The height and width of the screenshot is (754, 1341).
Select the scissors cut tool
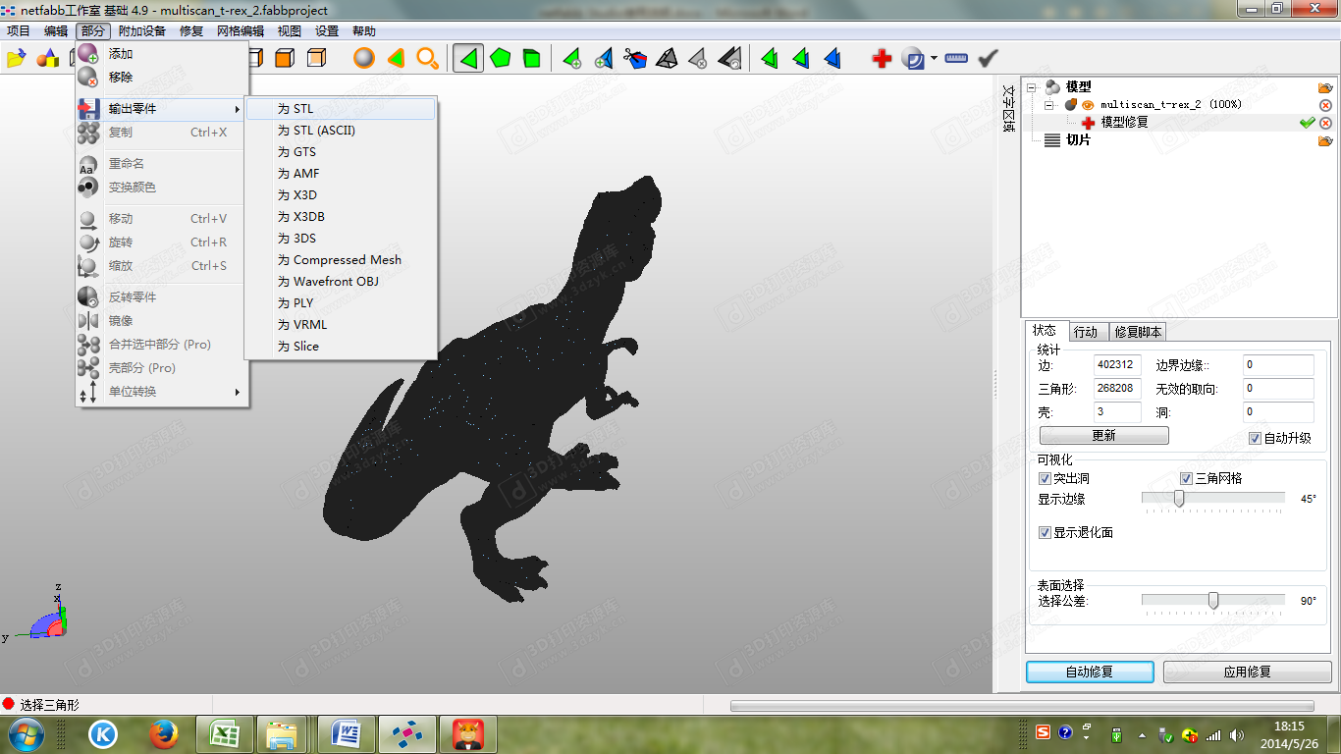click(x=635, y=58)
